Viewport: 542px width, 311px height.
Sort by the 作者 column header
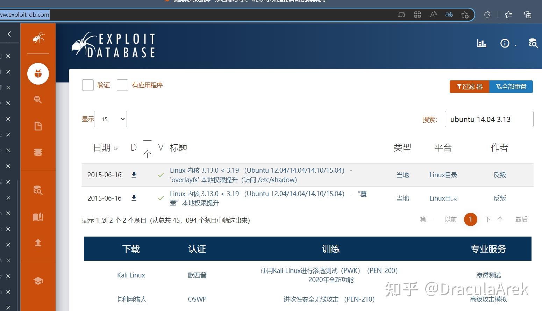click(499, 148)
